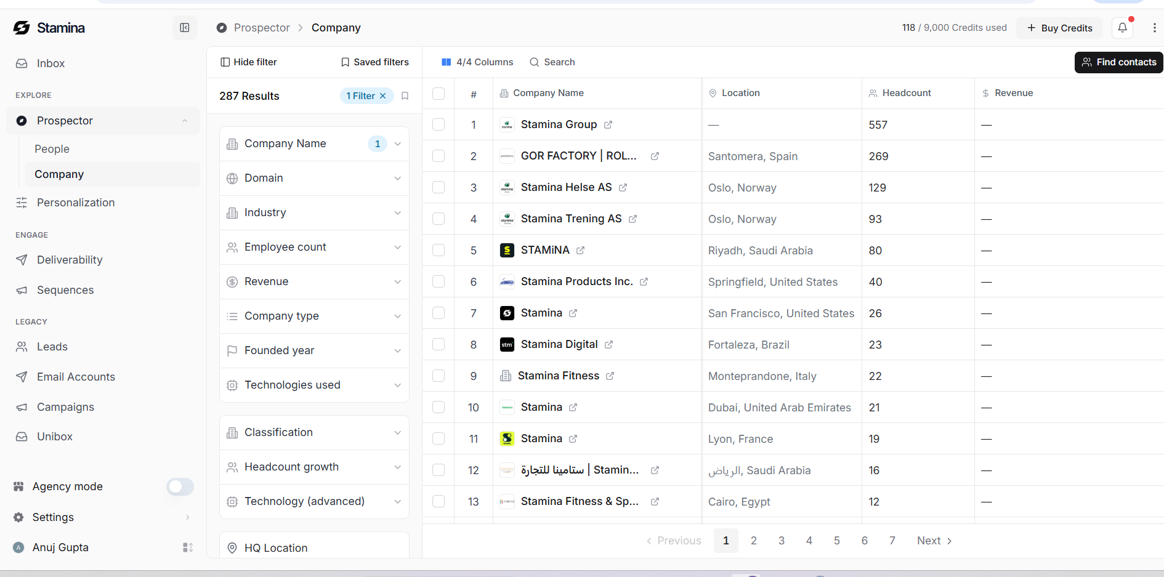The width and height of the screenshot is (1164, 577).
Task: Check the Stamina Fitness row checkbox
Action: [439, 376]
